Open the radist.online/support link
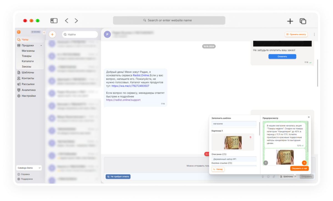The height and width of the screenshot is (201, 333). coord(123,100)
